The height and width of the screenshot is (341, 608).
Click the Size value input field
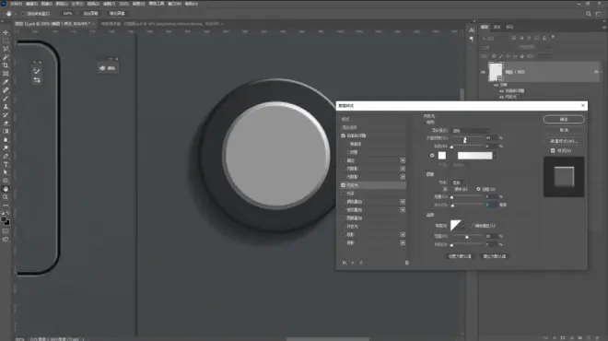(491, 205)
